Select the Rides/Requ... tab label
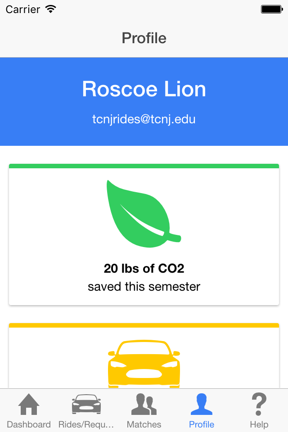 86,424
